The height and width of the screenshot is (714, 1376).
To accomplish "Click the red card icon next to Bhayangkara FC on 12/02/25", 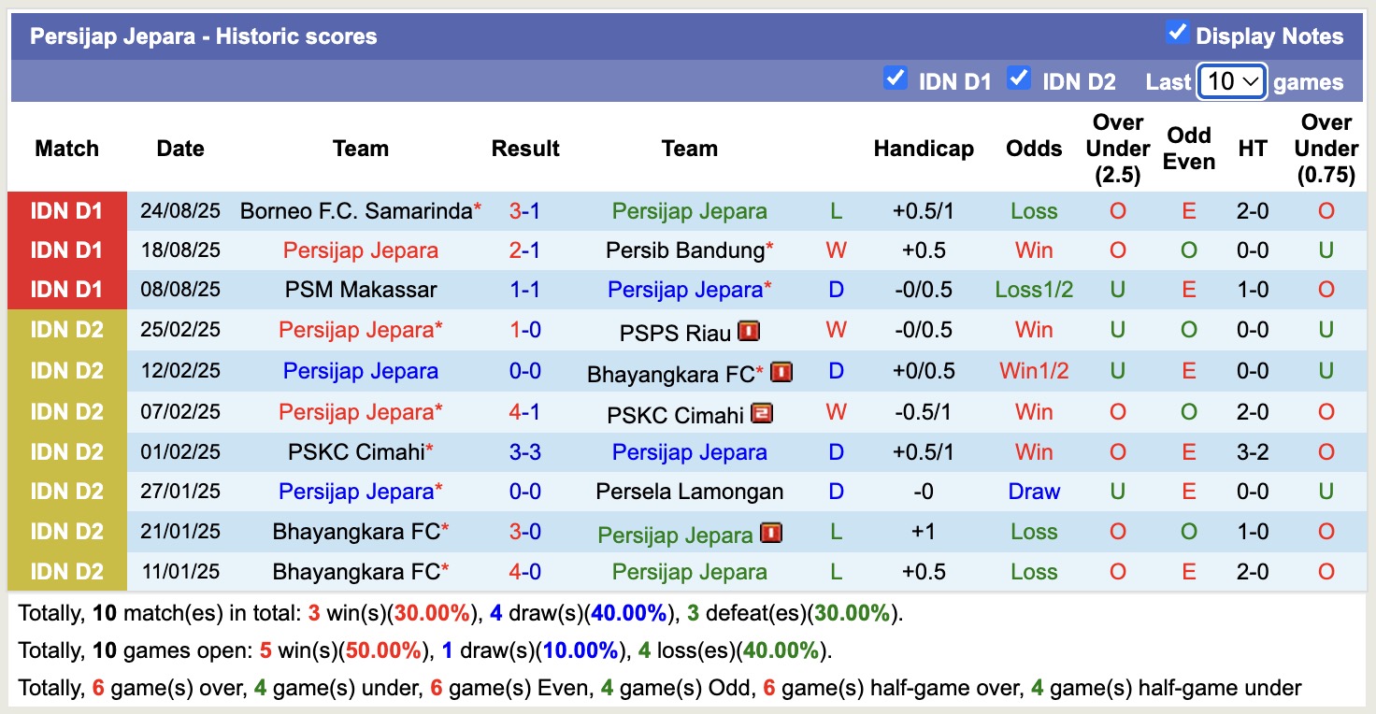I will 782,373.
